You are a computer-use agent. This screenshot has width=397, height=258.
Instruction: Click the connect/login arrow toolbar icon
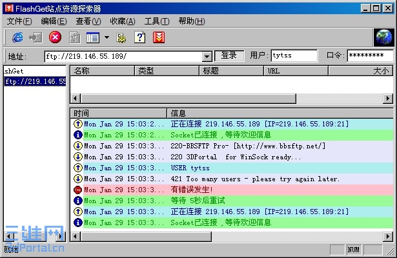[36, 37]
